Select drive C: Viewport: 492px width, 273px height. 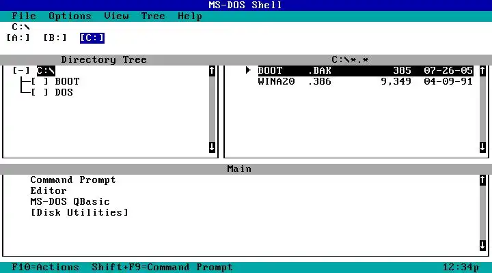tap(92, 38)
